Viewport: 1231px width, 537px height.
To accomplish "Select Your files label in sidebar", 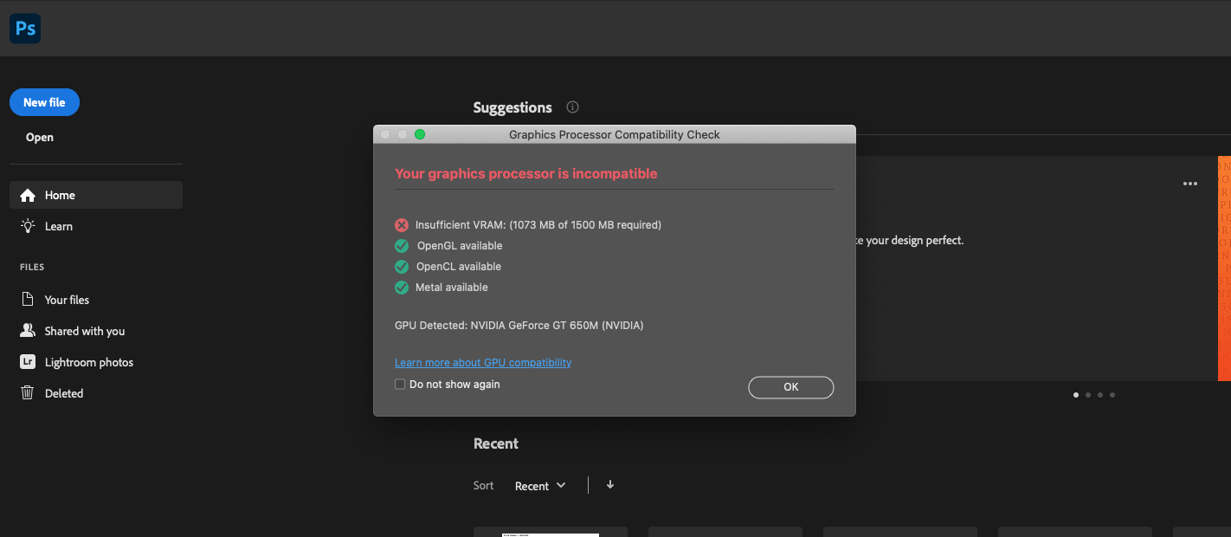I will 67,300.
